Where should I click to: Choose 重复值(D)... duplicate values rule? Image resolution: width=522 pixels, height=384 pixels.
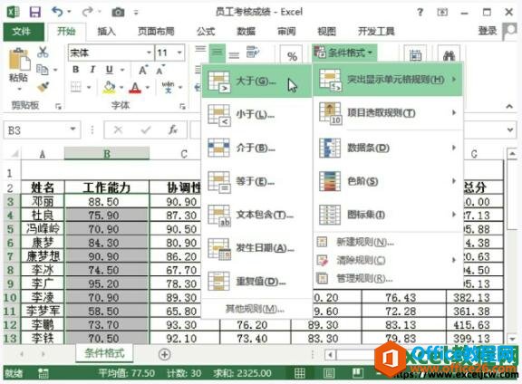click(x=256, y=282)
